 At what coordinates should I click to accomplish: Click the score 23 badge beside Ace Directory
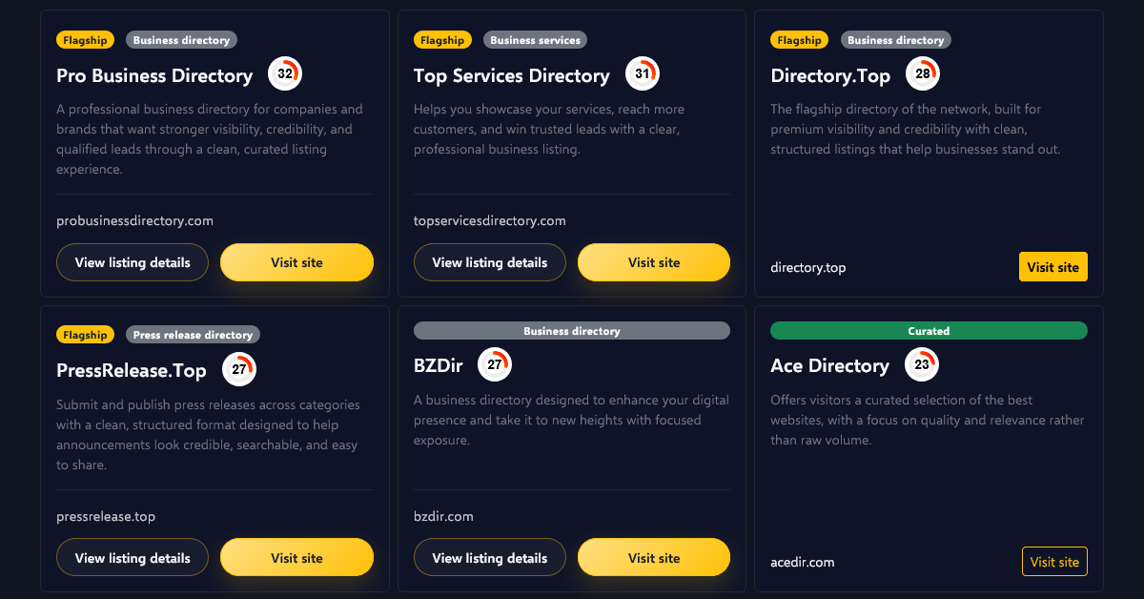point(922,364)
